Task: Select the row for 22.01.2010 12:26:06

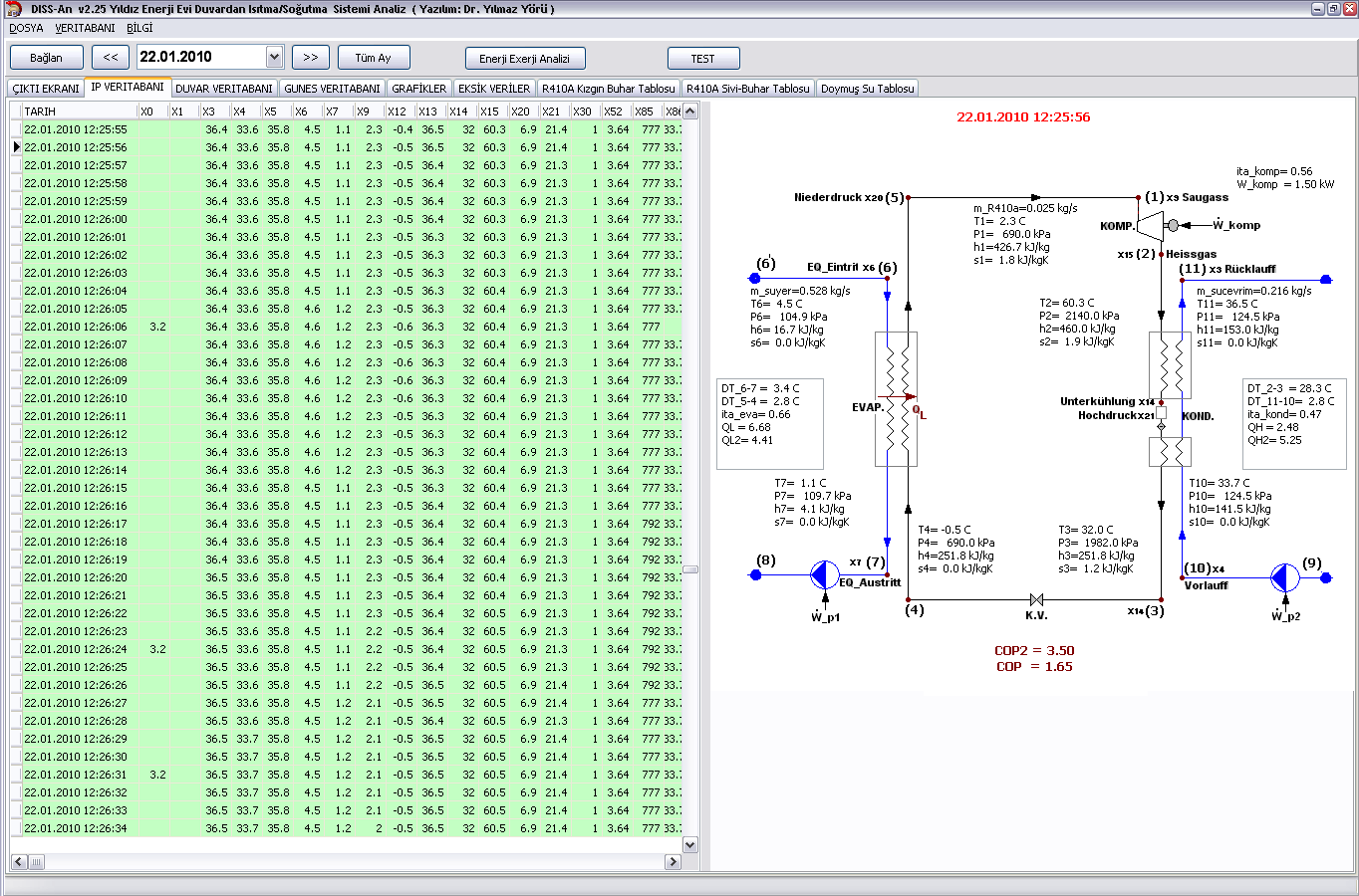Action: (76, 327)
